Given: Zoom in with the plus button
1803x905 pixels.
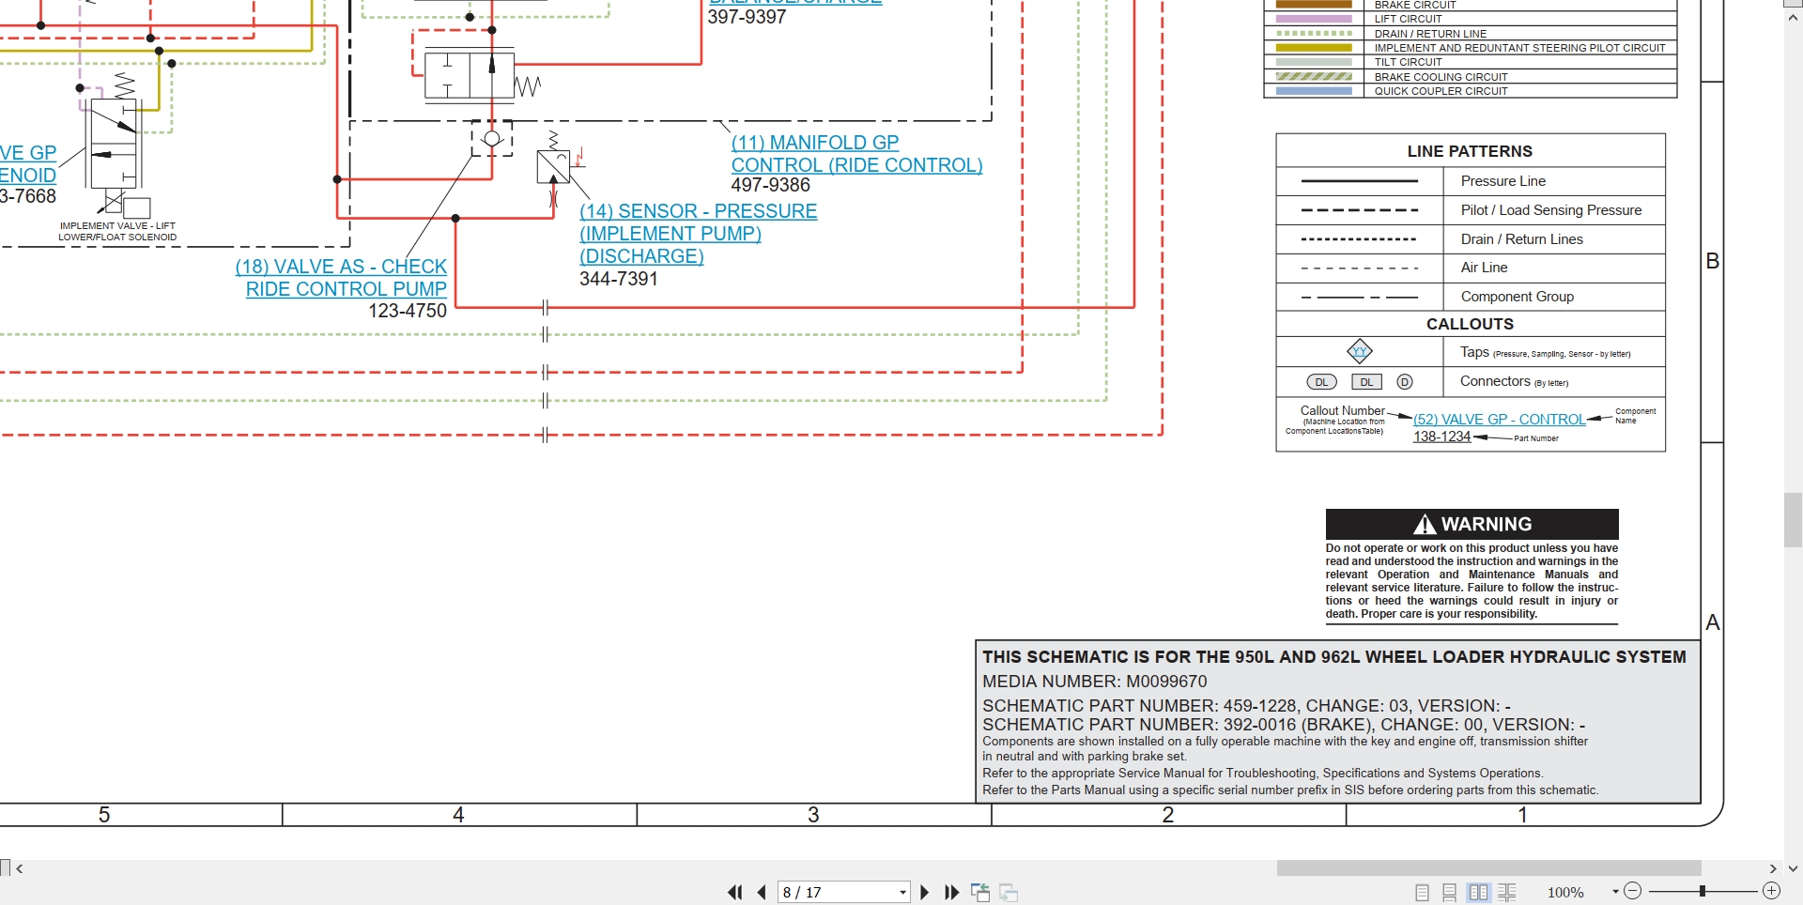Looking at the screenshot, I should click(1772, 891).
